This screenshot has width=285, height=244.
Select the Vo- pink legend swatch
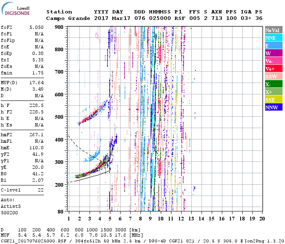274,61
